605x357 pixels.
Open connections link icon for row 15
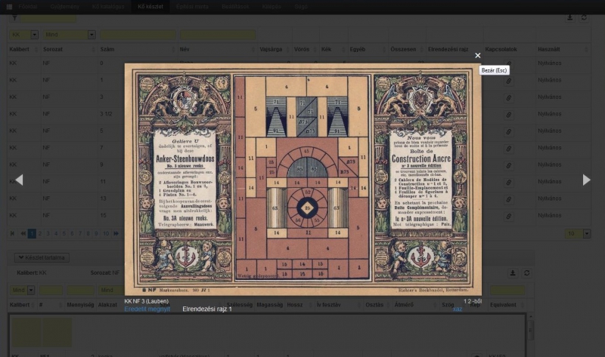tap(508, 217)
